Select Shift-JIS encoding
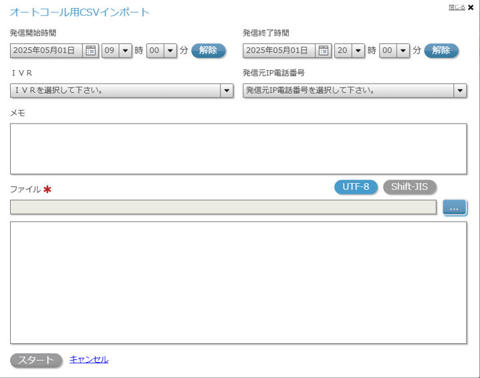 [x=409, y=187]
